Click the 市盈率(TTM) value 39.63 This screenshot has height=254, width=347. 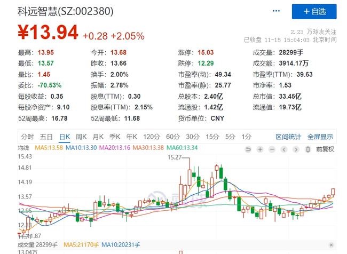pyautogui.click(x=304, y=74)
